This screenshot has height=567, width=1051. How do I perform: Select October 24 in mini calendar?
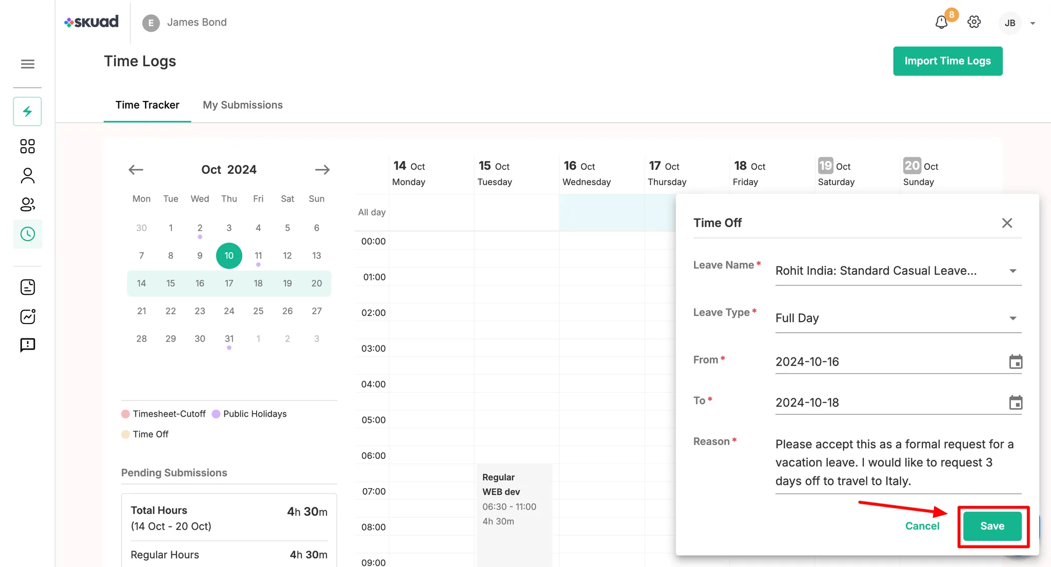(x=229, y=311)
